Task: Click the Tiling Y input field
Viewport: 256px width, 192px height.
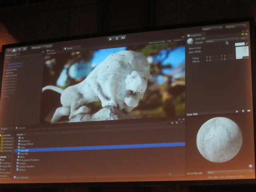Action: pyautogui.click(x=229, y=56)
